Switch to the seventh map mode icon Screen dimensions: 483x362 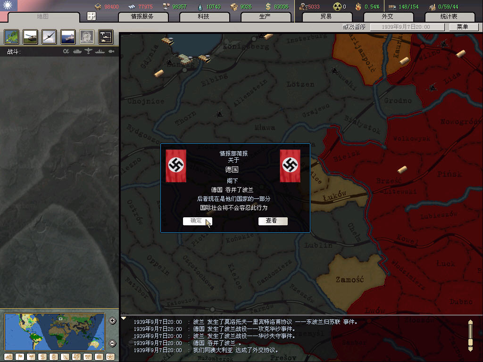coord(76,357)
